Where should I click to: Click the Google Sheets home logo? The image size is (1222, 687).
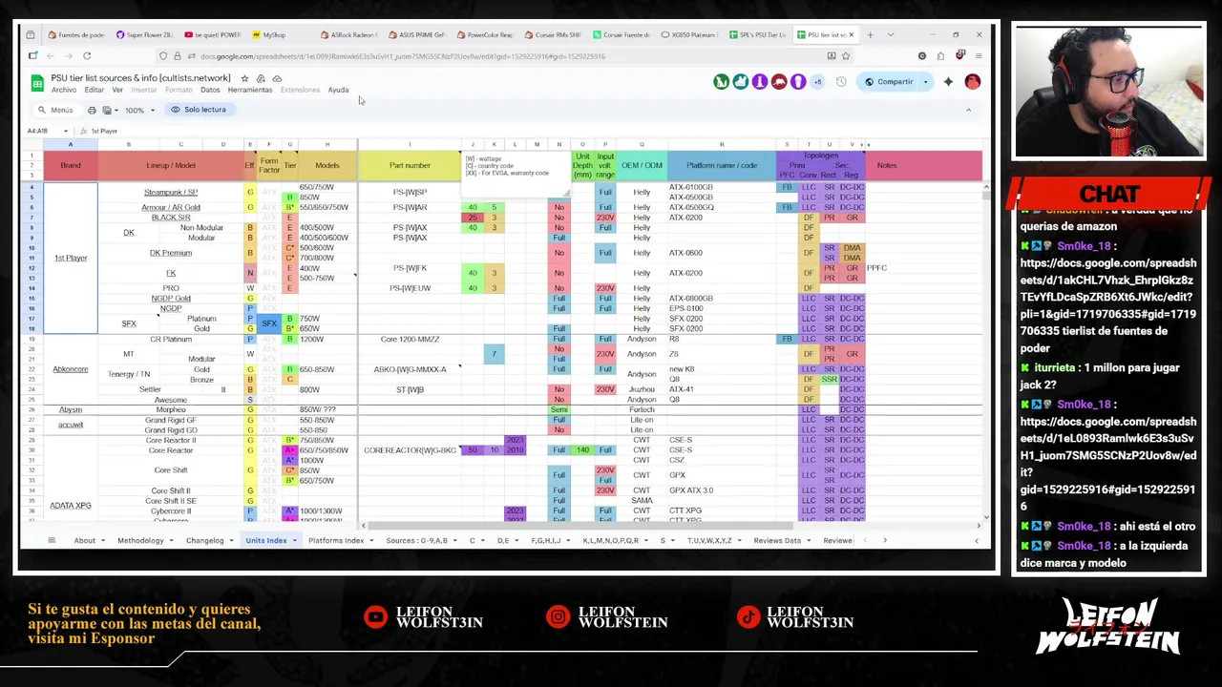tap(36, 83)
